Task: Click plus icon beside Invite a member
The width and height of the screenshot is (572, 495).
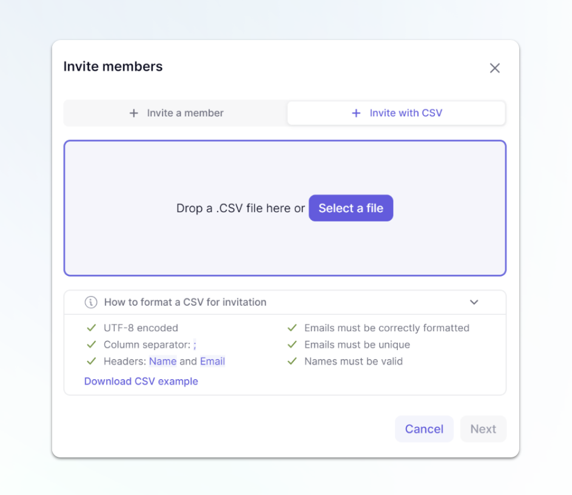Action: [x=134, y=113]
